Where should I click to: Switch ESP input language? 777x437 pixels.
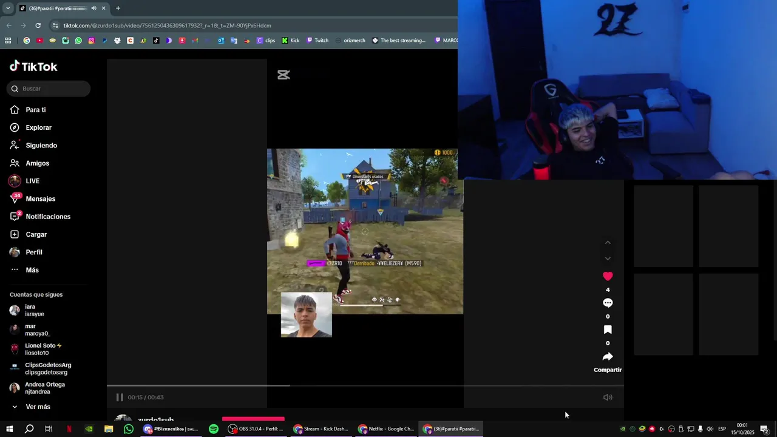(722, 429)
